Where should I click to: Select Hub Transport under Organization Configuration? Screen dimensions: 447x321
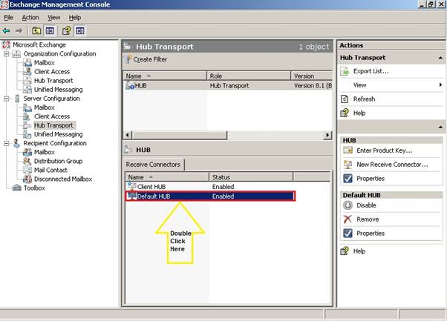pos(53,81)
